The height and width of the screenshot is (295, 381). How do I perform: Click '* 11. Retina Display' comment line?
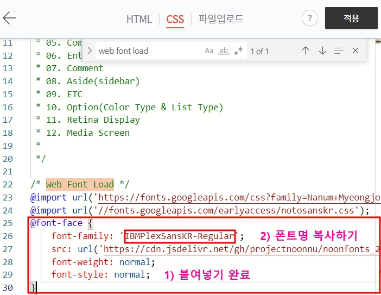click(88, 120)
